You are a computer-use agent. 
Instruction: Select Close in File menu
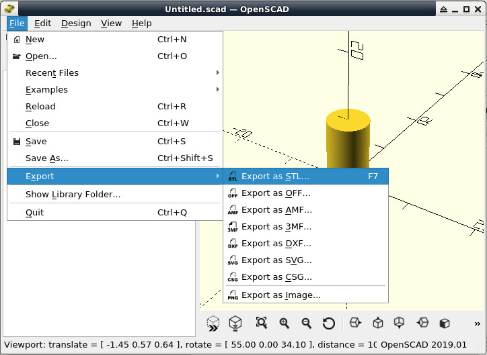click(37, 123)
